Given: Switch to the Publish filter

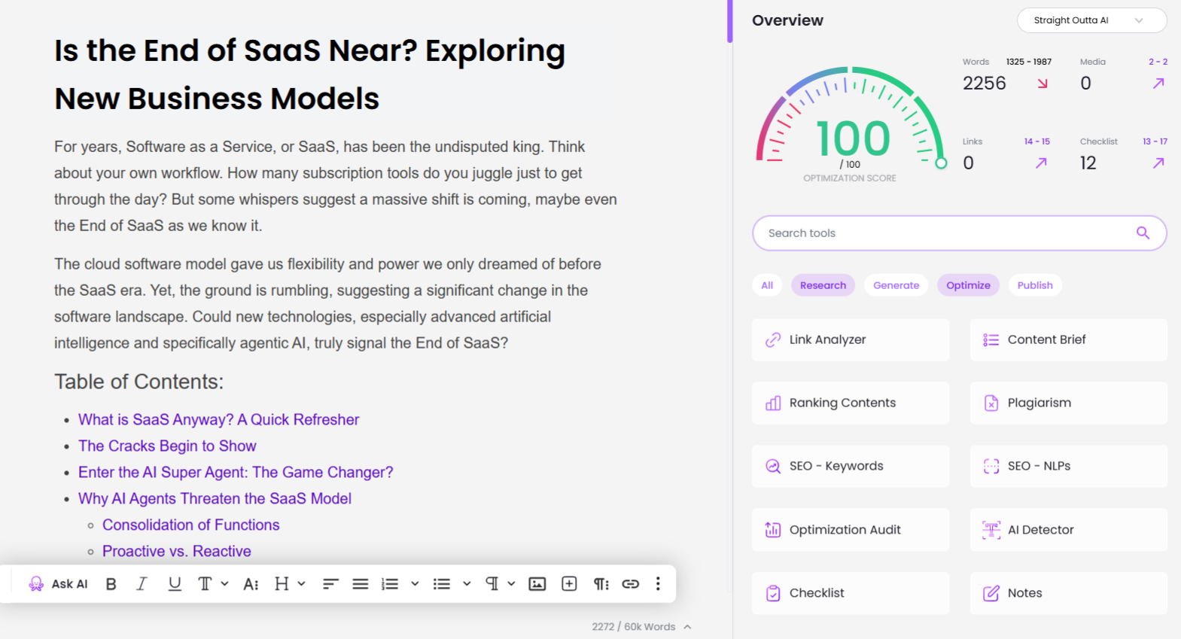Looking at the screenshot, I should pos(1035,285).
